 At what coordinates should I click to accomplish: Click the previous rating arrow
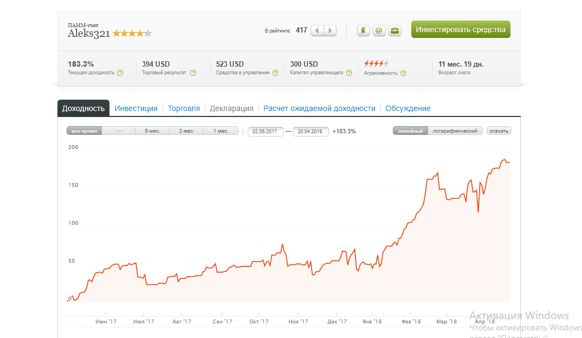point(317,30)
